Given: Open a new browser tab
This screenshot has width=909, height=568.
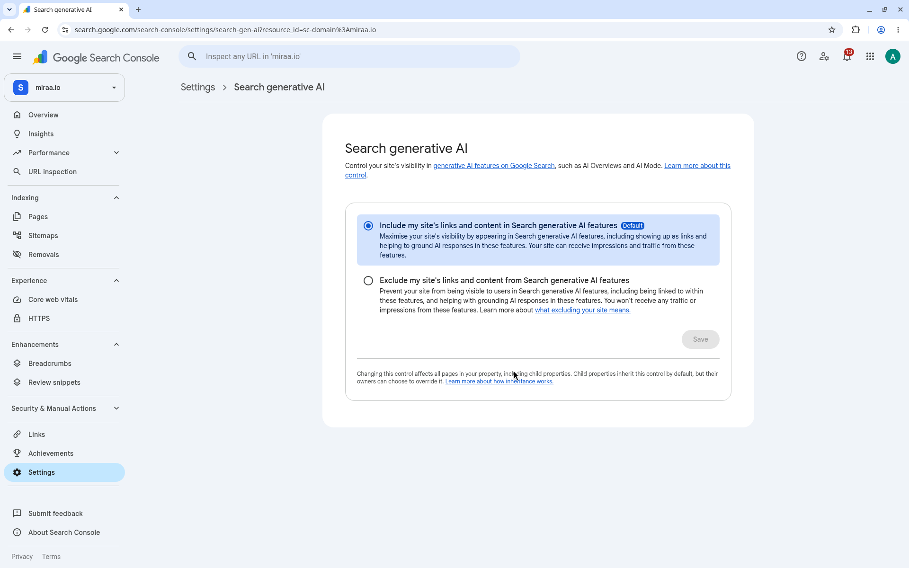Looking at the screenshot, I should click(x=138, y=9).
